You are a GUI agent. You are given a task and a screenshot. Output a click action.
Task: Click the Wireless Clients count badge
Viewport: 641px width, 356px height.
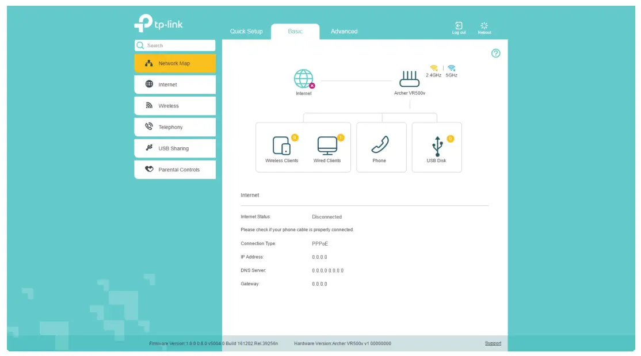tap(295, 137)
